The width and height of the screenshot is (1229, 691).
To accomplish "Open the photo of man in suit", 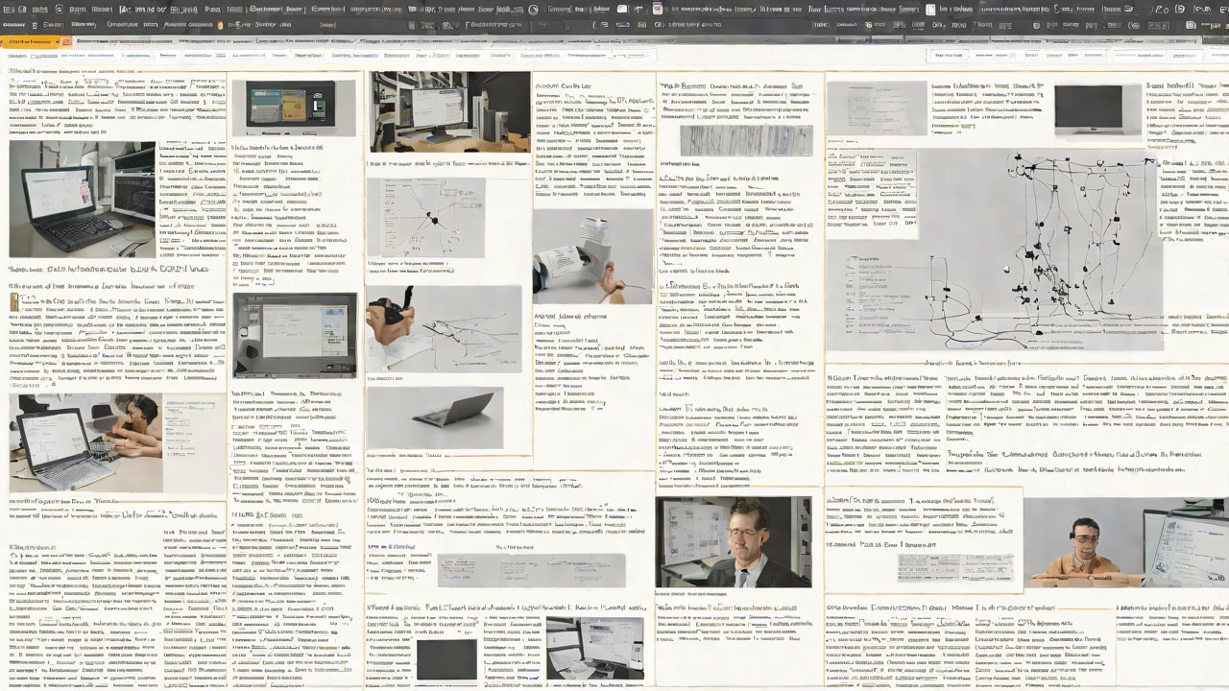I will 734,541.
